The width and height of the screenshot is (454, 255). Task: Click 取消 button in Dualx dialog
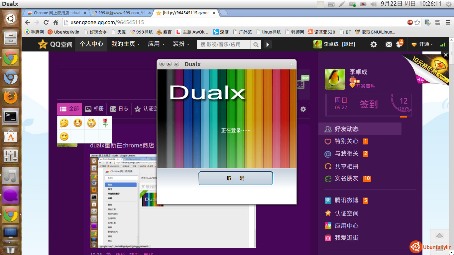click(x=235, y=178)
